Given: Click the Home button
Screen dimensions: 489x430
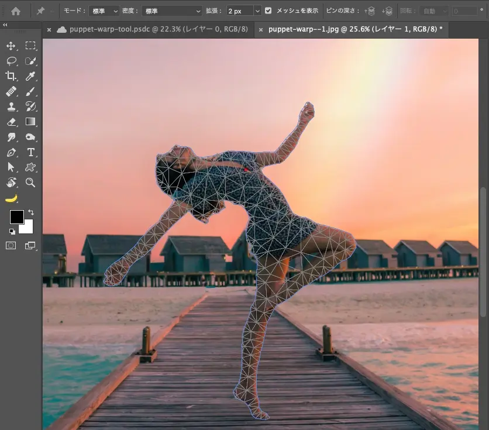Looking at the screenshot, I should point(16,11).
